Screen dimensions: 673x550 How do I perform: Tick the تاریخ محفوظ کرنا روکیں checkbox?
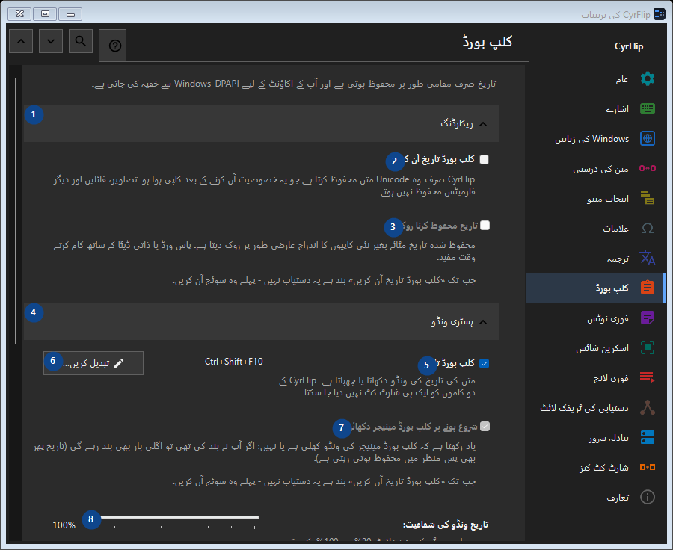(485, 226)
